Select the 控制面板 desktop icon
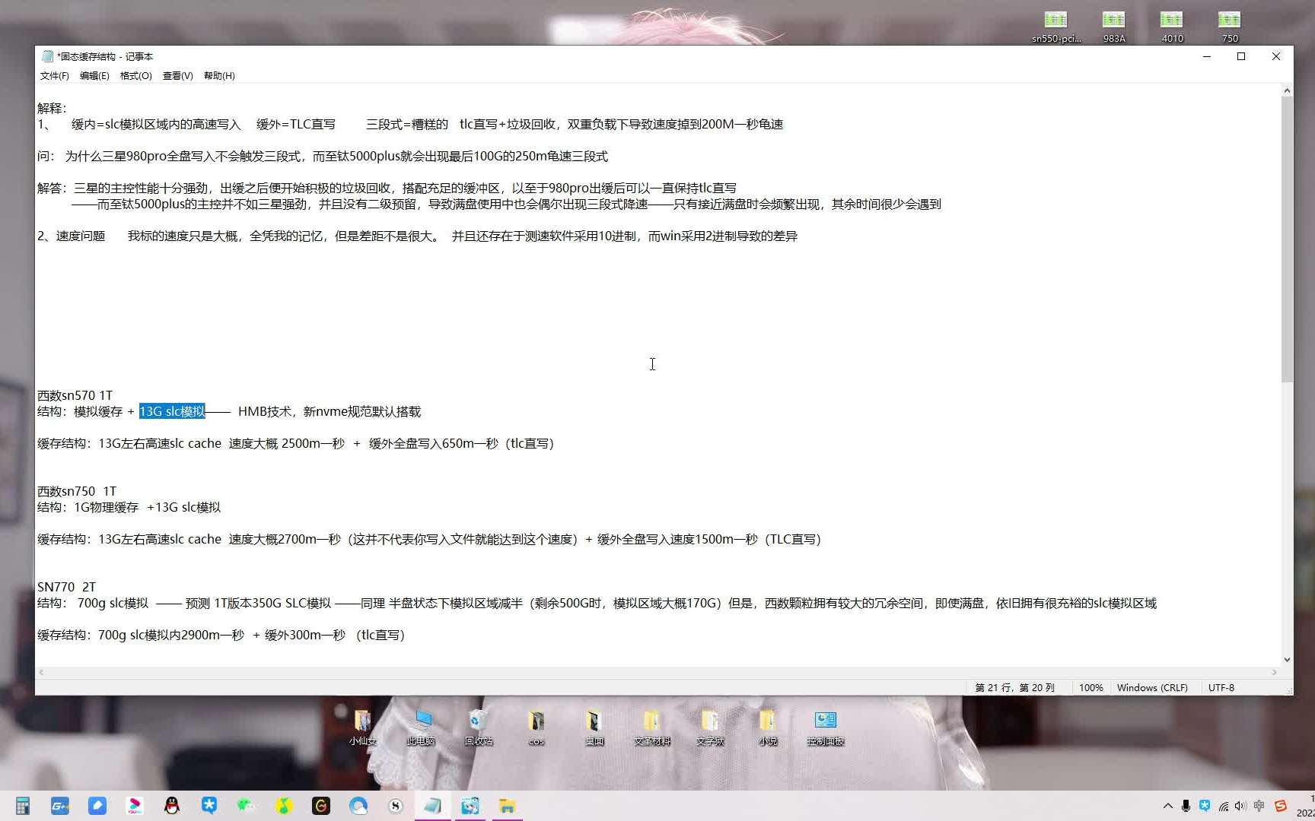1315x821 pixels. click(826, 727)
